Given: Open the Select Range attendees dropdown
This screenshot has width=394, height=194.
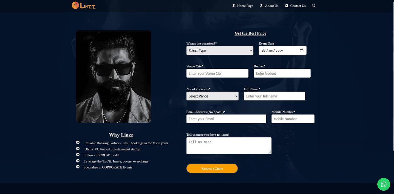Looking at the screenshot, I should [x=212, y=96].
